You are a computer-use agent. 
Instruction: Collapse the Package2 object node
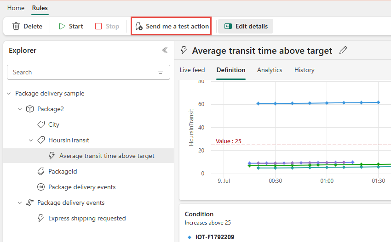pyautogui.click(x=20, y=109)
